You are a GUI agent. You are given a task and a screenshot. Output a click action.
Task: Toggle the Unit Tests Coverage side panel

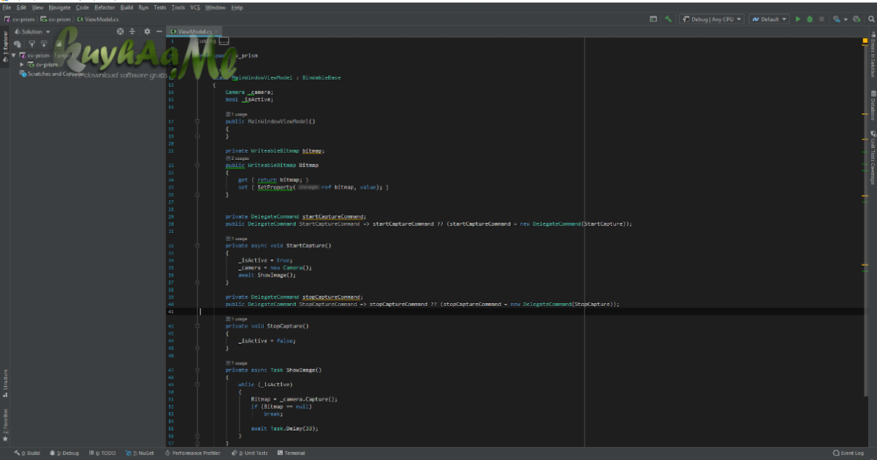(872, 159)
